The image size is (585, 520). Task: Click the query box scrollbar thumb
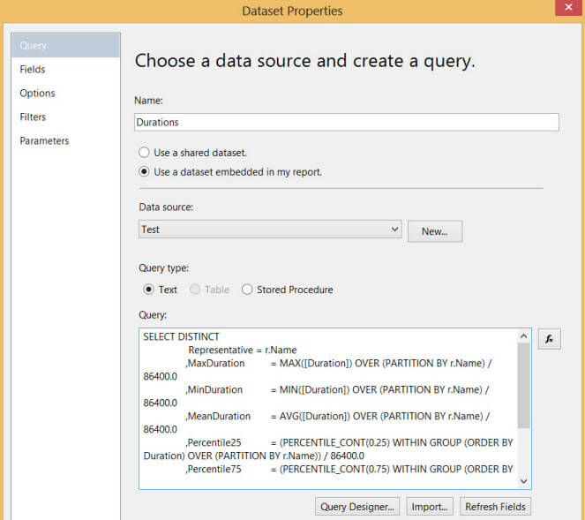(523, 384)
